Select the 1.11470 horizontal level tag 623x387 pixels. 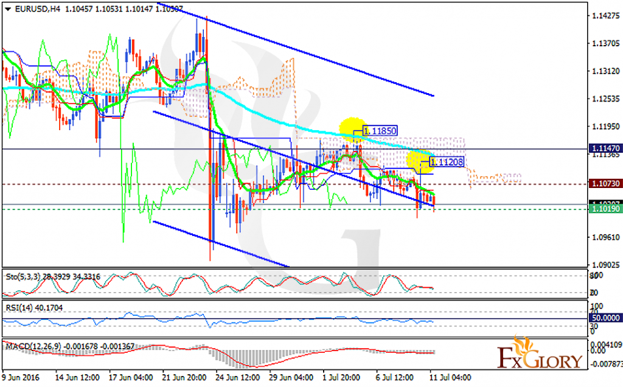click(605, 148)
